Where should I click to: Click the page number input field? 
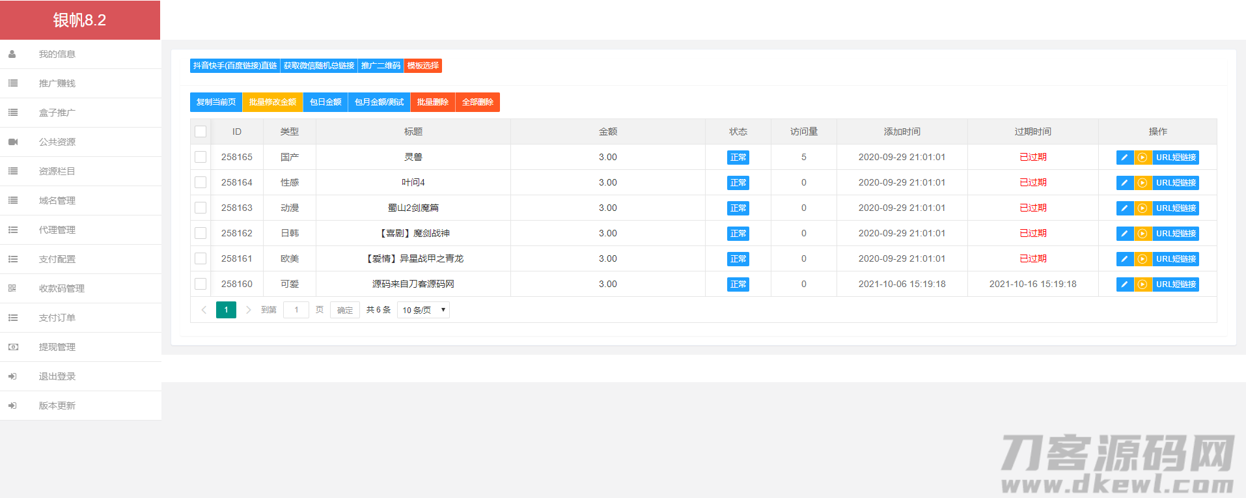(296, 310)
